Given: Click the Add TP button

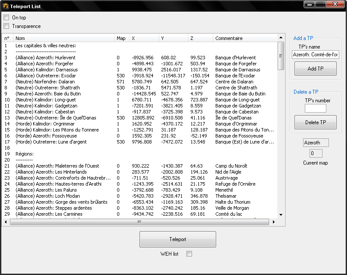Looking at the screenshot, I should tap(315, 69).
